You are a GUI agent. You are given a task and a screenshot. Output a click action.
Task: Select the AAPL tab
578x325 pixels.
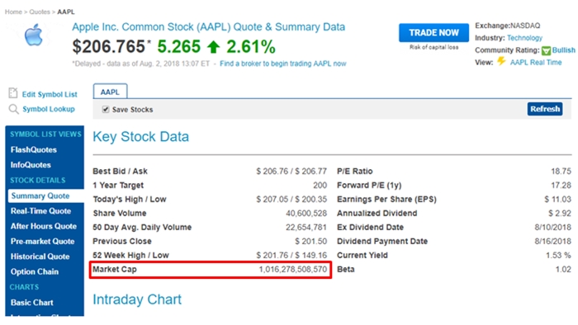click(x=110, y=92)
